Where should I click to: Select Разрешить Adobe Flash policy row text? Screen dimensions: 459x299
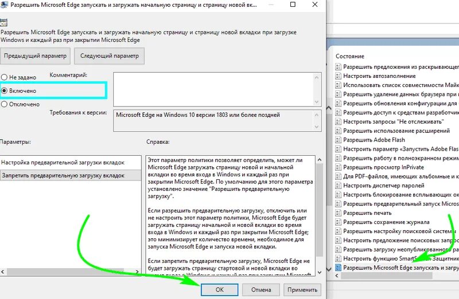(374, 140)
